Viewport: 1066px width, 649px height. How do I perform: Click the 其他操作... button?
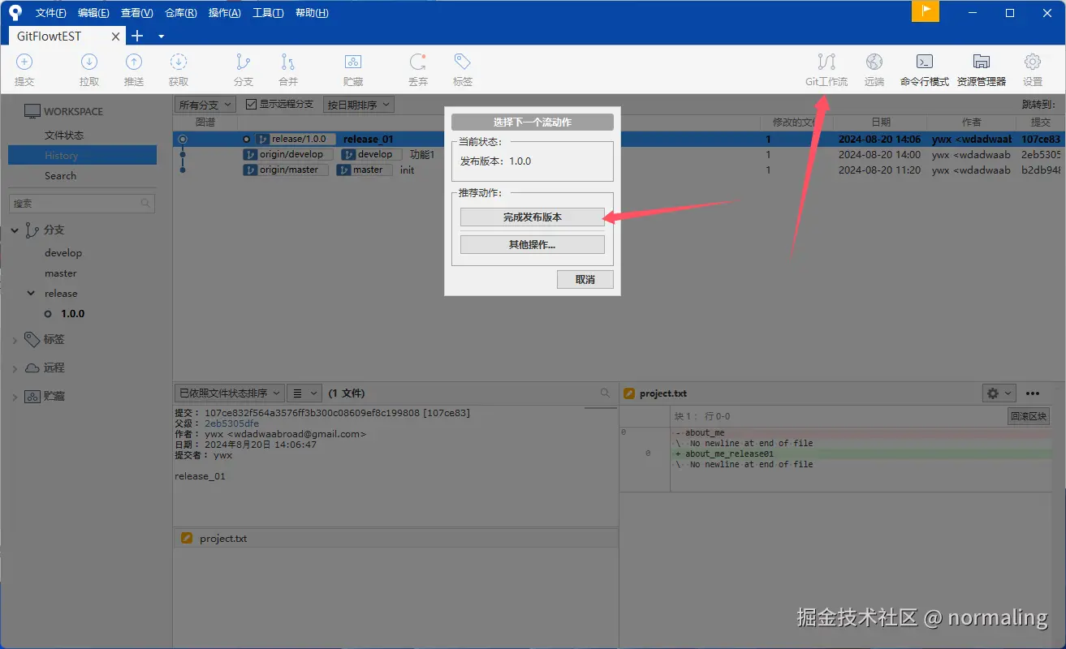pyautogui.click(x=533, y=244)
